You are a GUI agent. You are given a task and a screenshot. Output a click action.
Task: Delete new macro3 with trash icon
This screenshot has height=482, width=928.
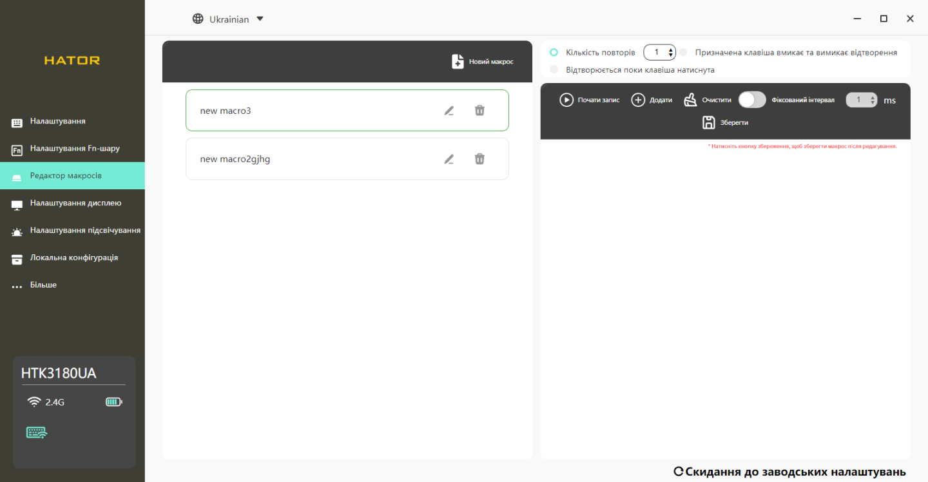click(x=479, y=111)
